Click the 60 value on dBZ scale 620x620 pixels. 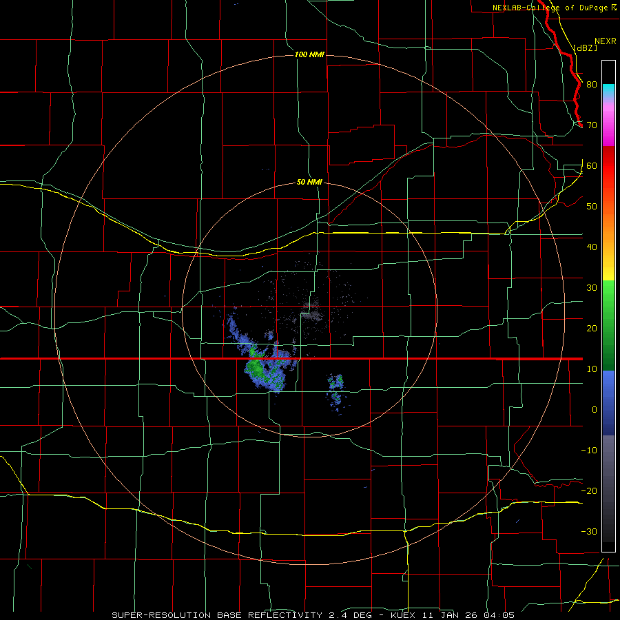592,165
